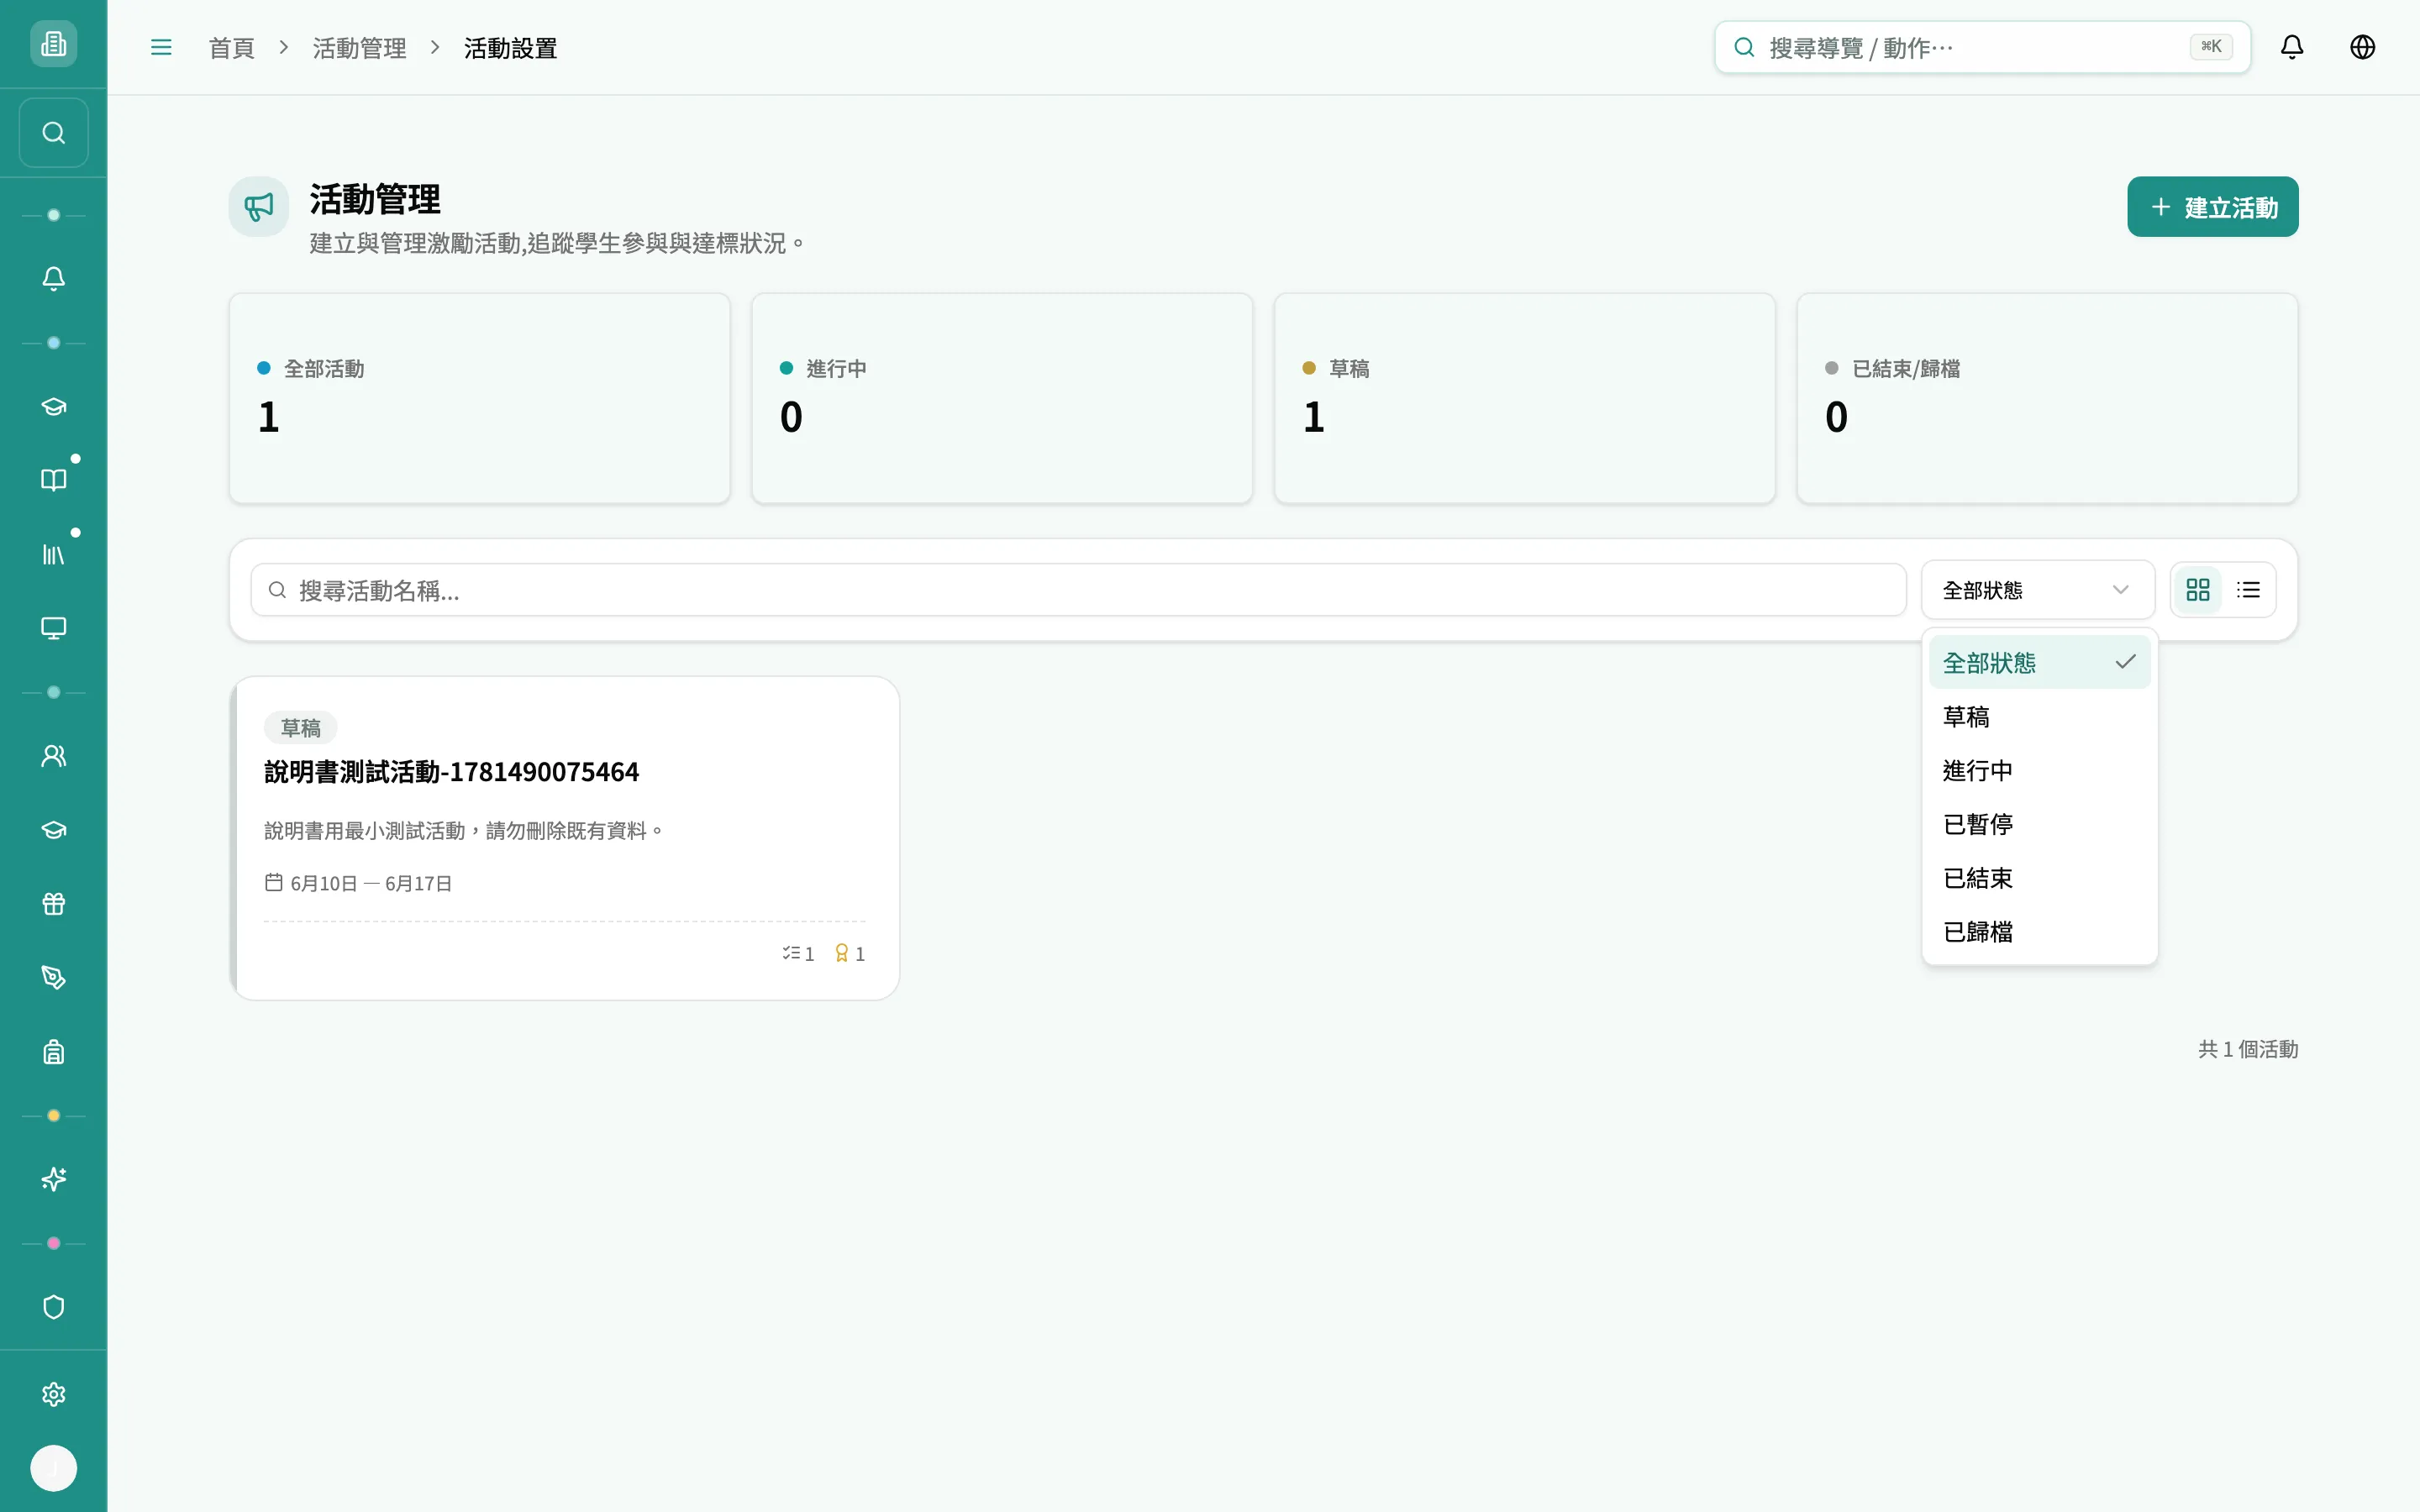Open the settings gear in sidebar
The width and height of the screenshot is (2420, 1512).
(53, 1394)
